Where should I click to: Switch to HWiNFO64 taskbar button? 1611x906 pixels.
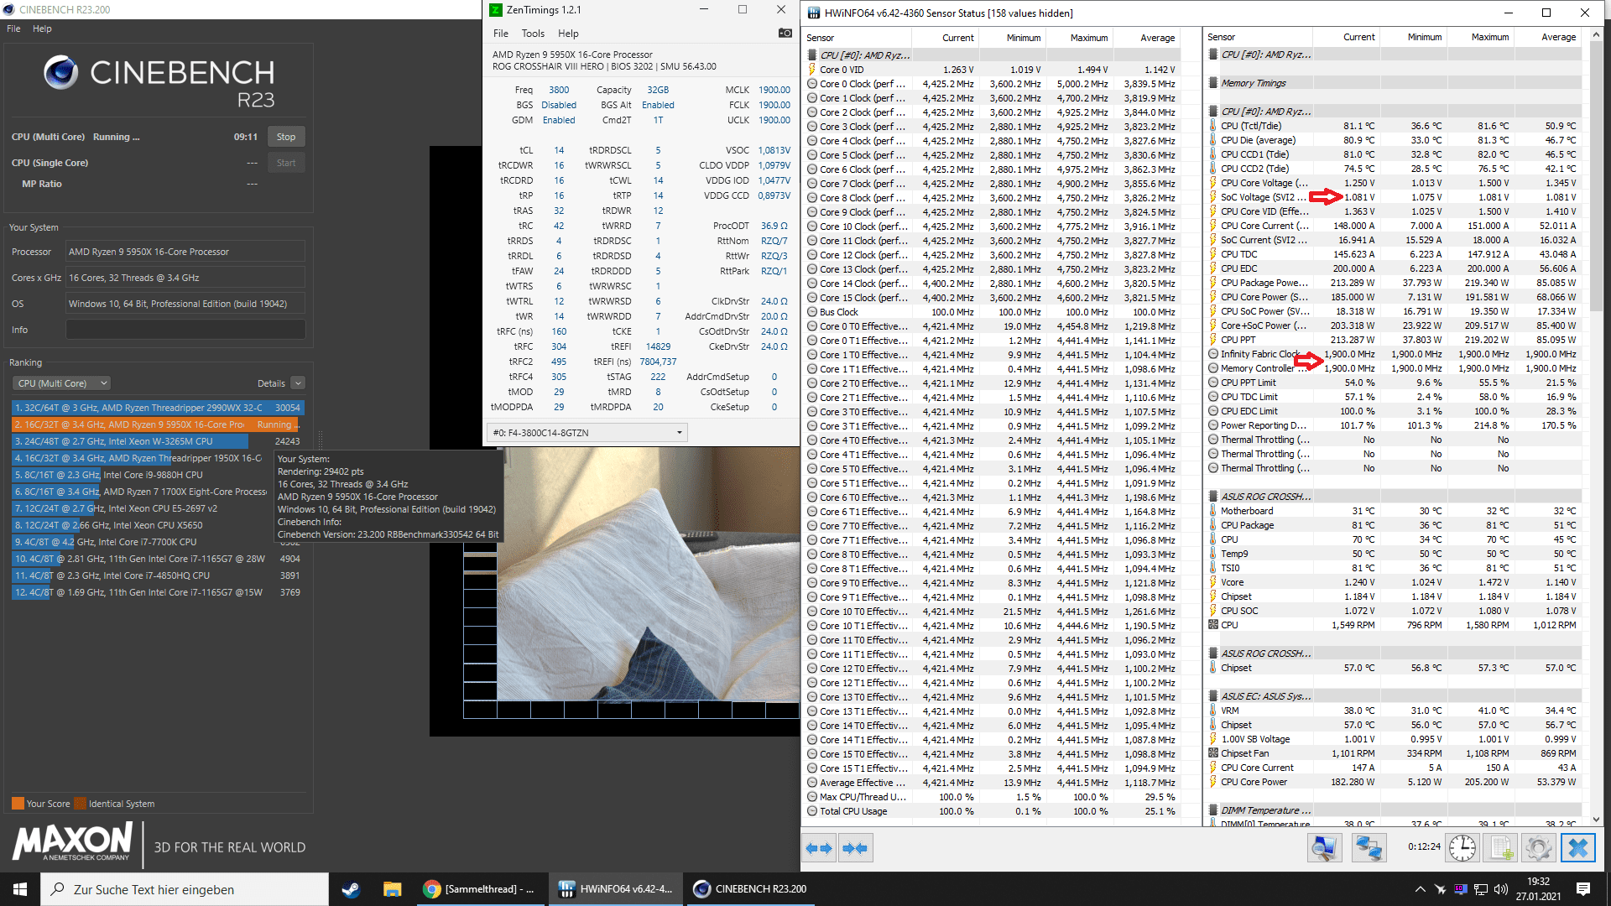616,889
